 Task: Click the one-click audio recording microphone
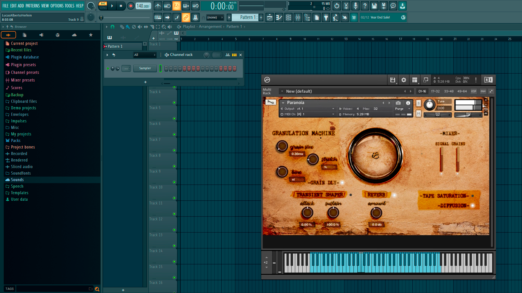[x=355, y=6]
